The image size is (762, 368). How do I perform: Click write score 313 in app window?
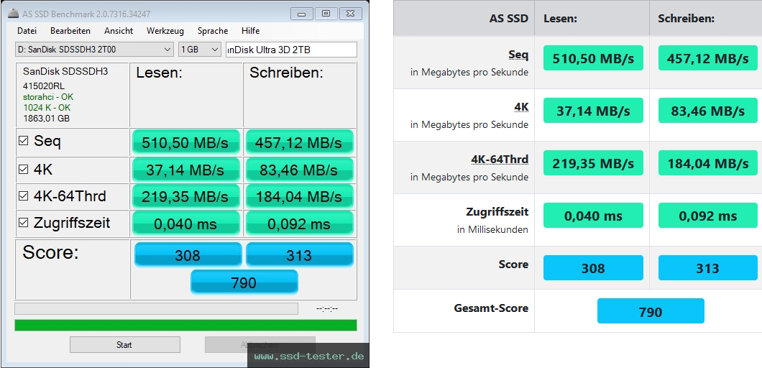point(299,254)
